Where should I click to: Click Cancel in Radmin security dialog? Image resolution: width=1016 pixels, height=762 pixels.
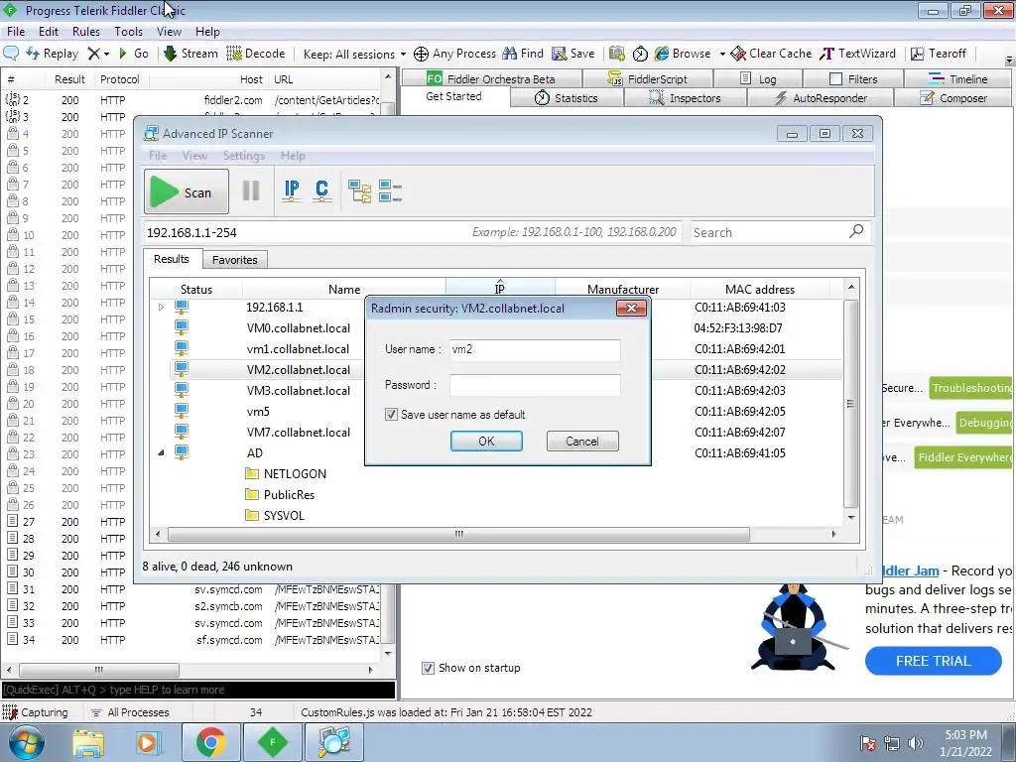tap(581, 441)
